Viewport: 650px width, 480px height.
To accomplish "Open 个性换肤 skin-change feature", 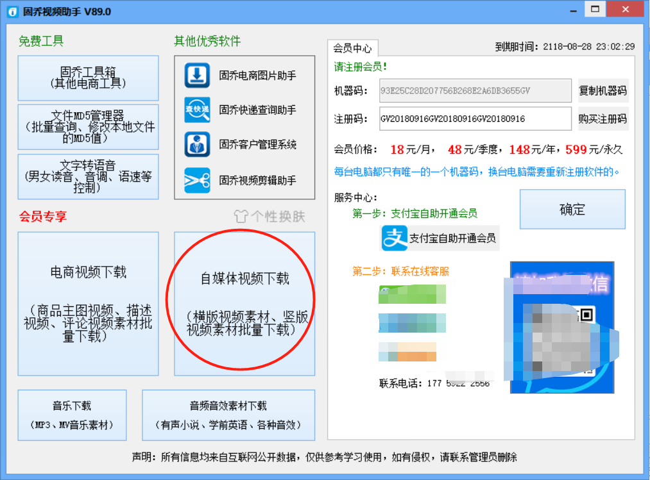I will point(269,216).
